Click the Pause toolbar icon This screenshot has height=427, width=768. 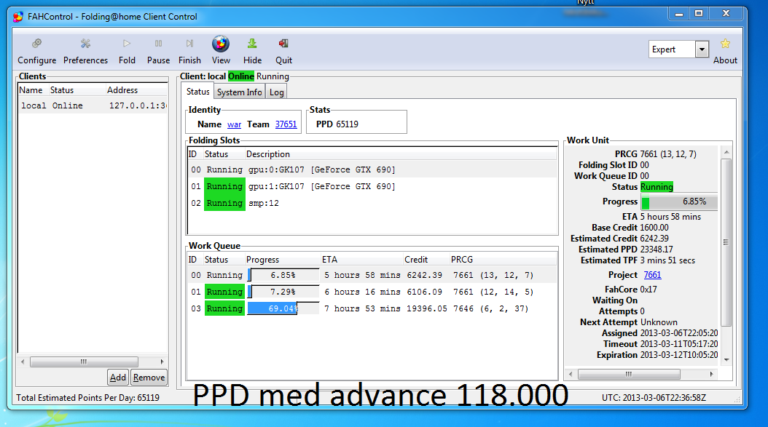coord(158,44)
